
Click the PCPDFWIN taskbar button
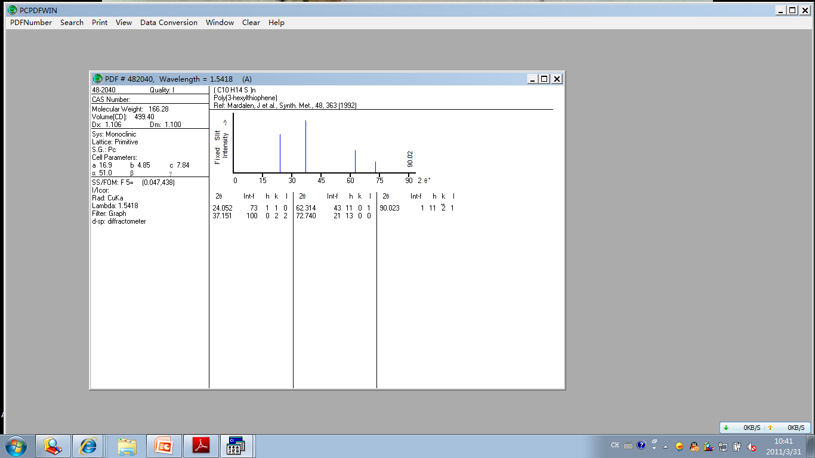(237, 445)
